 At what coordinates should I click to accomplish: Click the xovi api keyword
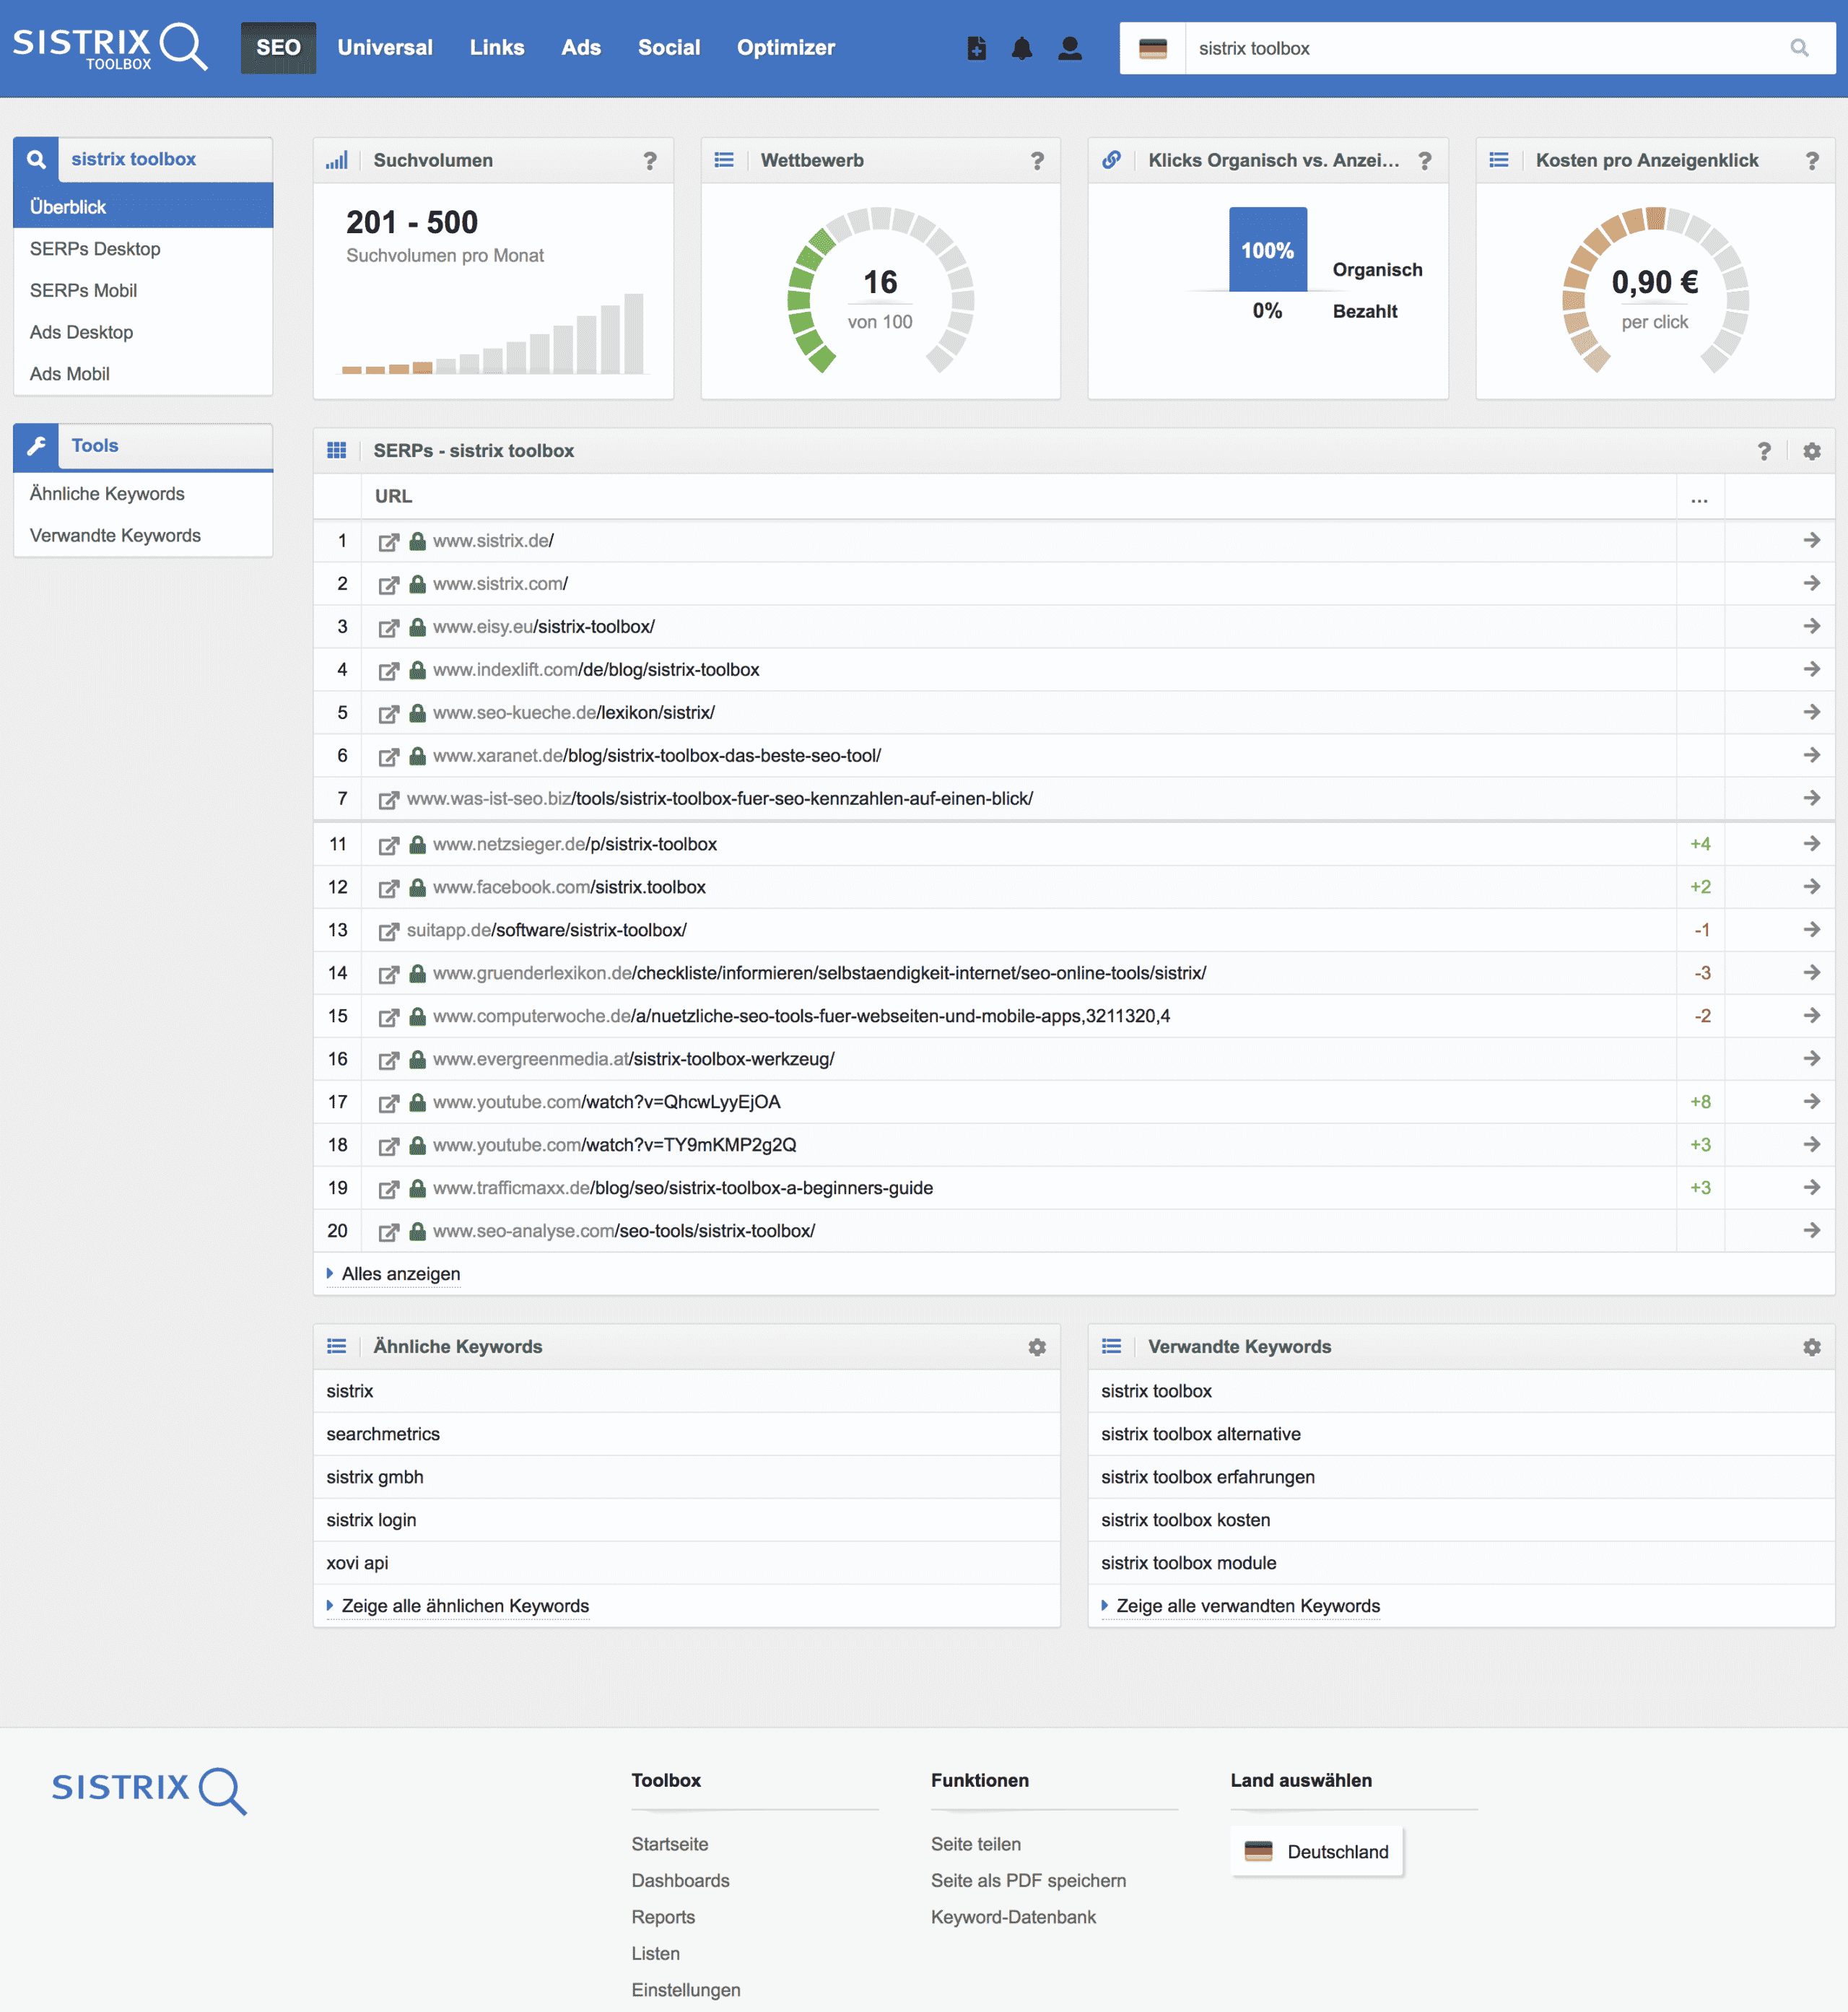[x=357, y=1563]
